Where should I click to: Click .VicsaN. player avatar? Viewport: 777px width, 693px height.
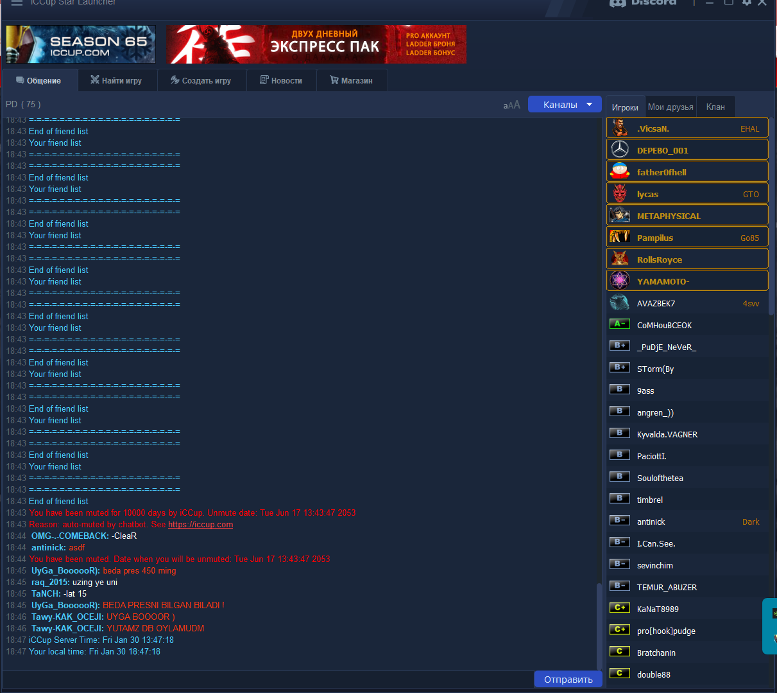click(x=620, y=128)
